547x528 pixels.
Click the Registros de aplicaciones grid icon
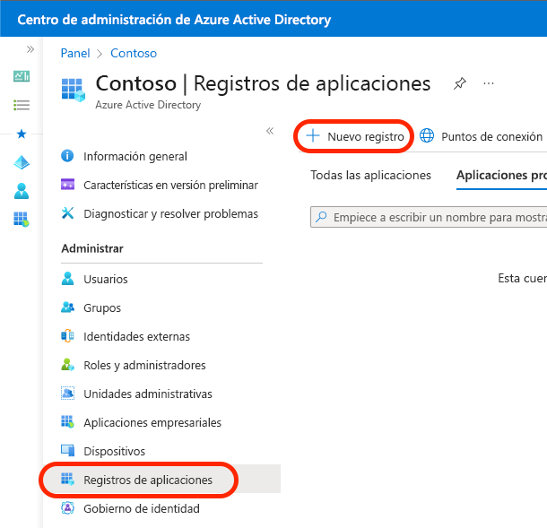pos(67,479)
